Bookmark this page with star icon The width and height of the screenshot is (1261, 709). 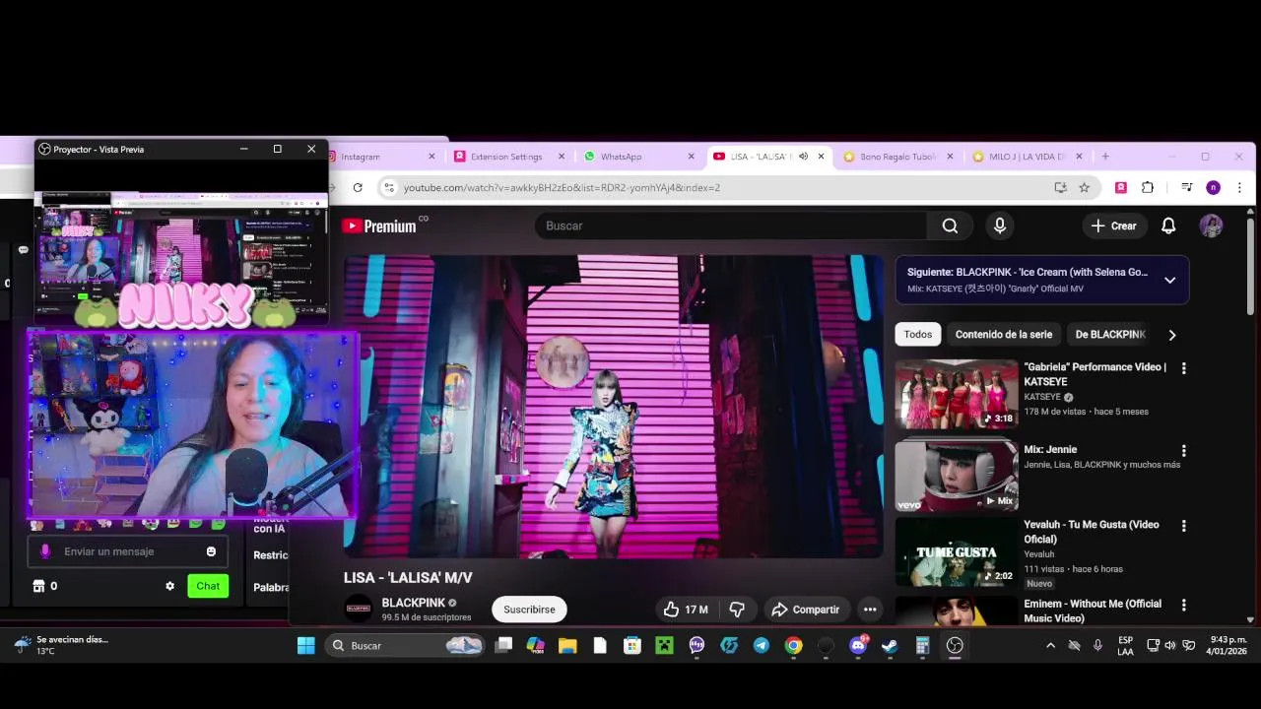[x=1085, y=187]
